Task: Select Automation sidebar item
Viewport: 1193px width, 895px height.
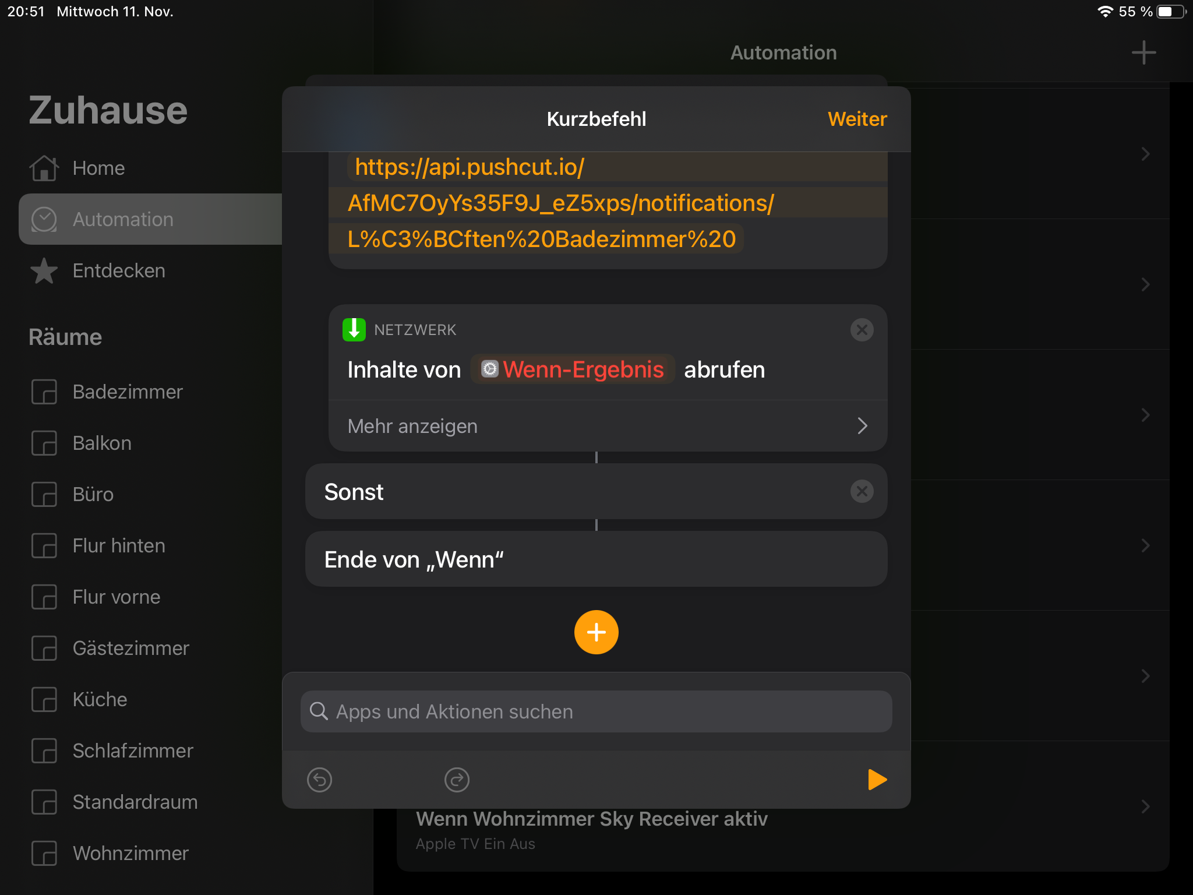Action: (123, 219)
